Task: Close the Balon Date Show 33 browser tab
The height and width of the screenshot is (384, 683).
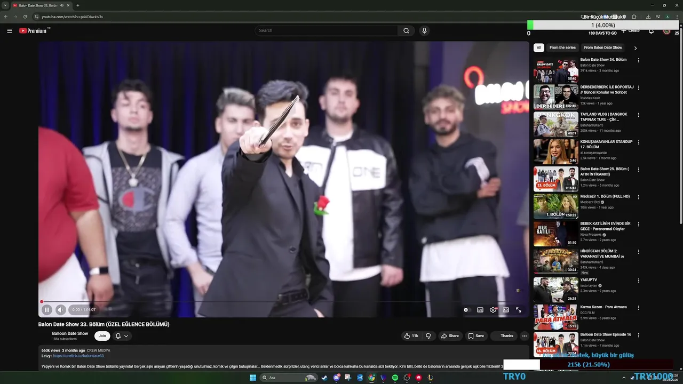Action: (68, 5)
